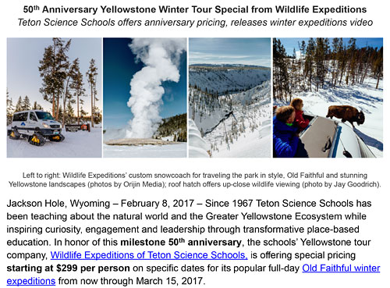Click the white snowcoach vehicle in first photo
The image size is (390, 288).
(35, 126)
